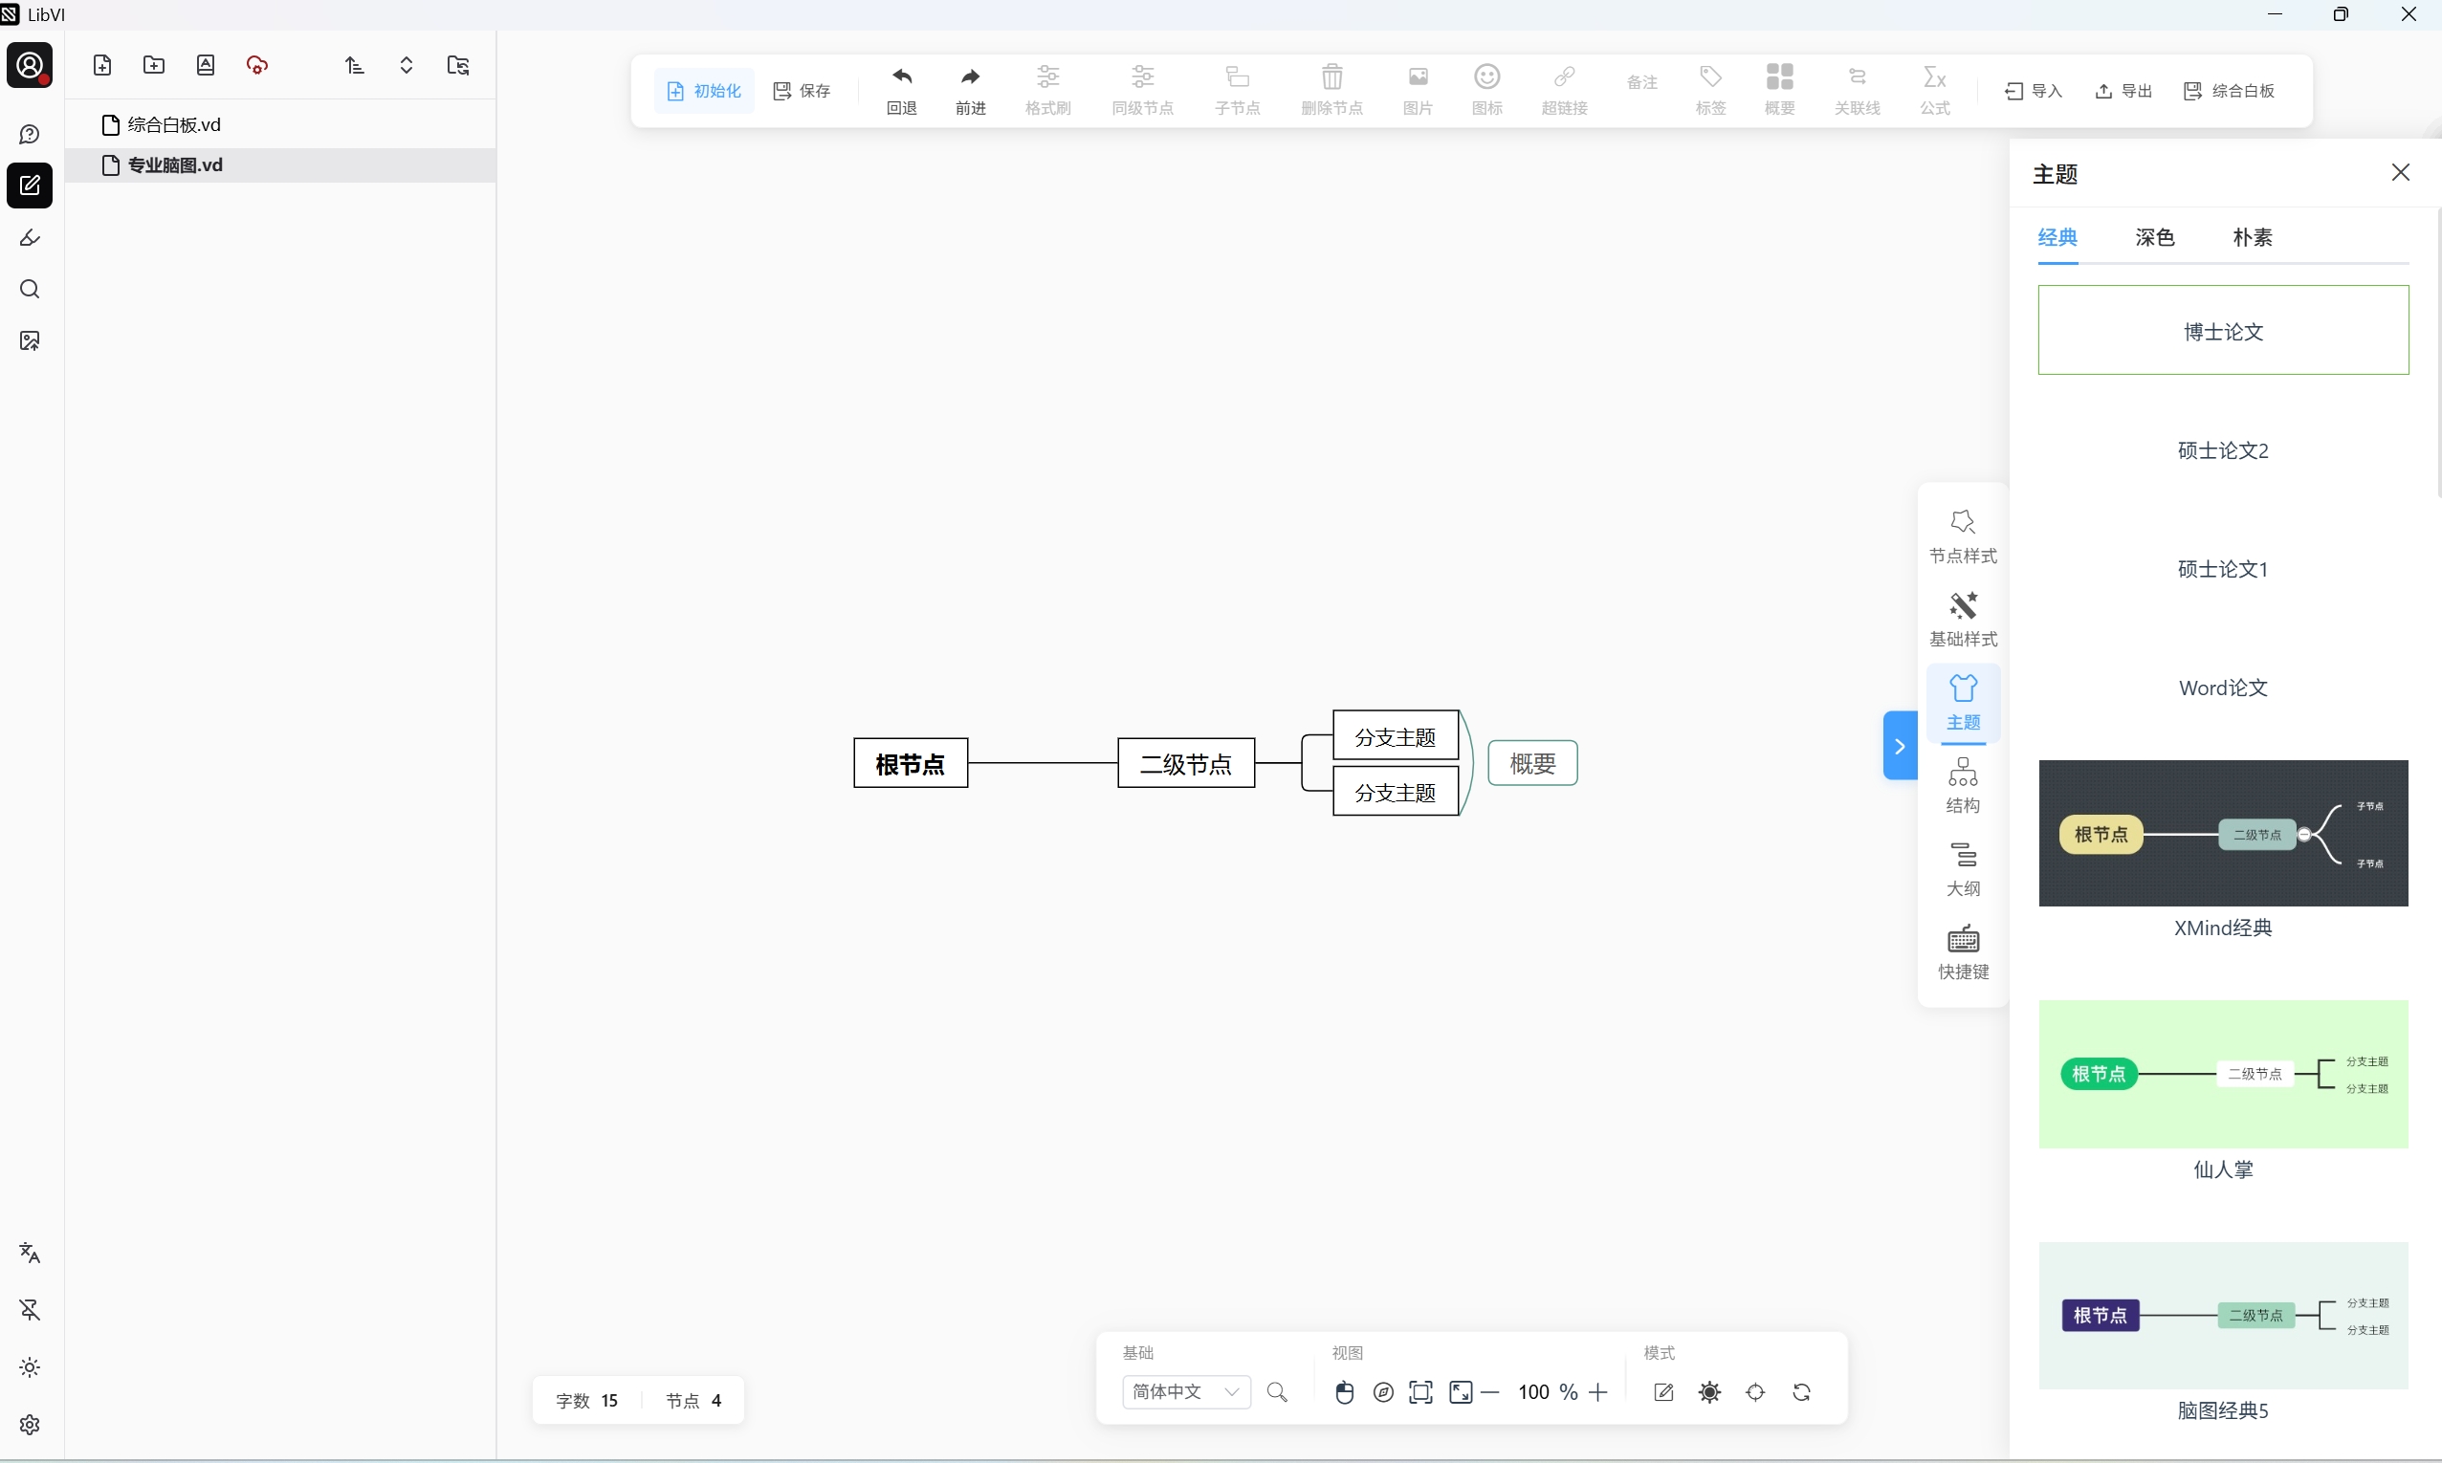Screen dimensions: 2442x1463
Task: Choose the 博士论文 theme
Action: tap(2223, 330)
